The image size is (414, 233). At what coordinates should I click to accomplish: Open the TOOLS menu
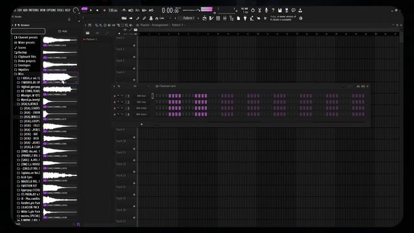60,10
